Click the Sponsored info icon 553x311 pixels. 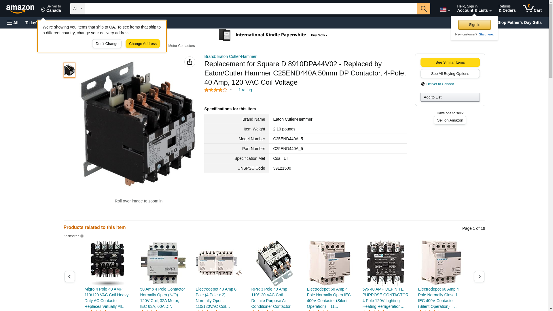(x=82, y=236)
